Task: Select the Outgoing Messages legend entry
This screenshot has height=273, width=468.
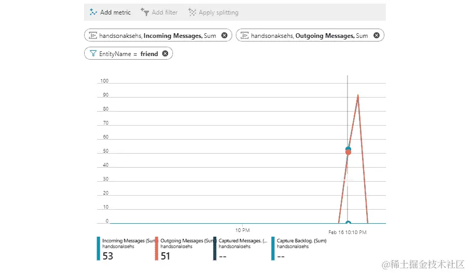Action: tap(184, 249)
